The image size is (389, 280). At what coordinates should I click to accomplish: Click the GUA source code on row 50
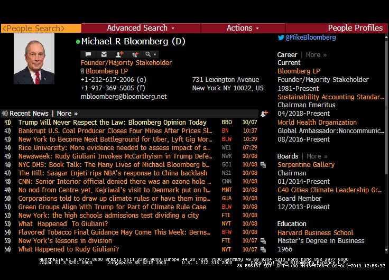coord(227,199)
